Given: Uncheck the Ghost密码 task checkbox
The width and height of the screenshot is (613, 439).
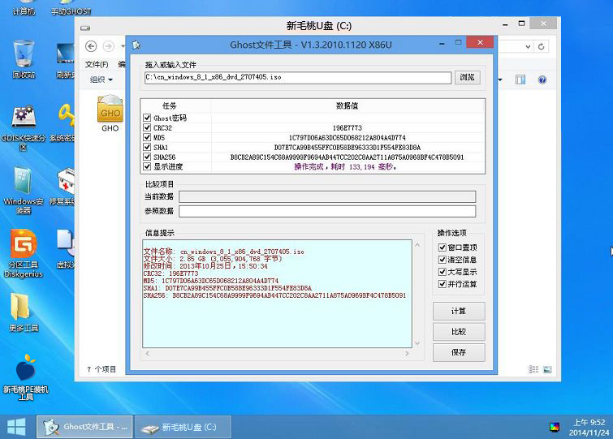Looking at the screenshot, I should tap(147, 118).
